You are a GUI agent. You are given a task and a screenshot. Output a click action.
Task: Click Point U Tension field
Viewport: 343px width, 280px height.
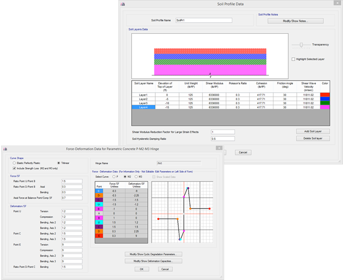[72, 211]
